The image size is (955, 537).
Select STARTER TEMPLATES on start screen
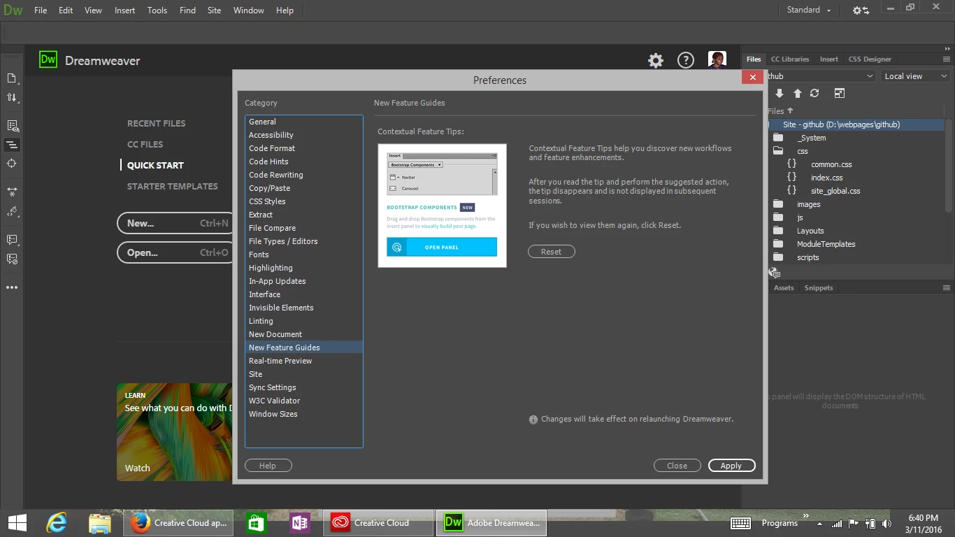[173, 187]
